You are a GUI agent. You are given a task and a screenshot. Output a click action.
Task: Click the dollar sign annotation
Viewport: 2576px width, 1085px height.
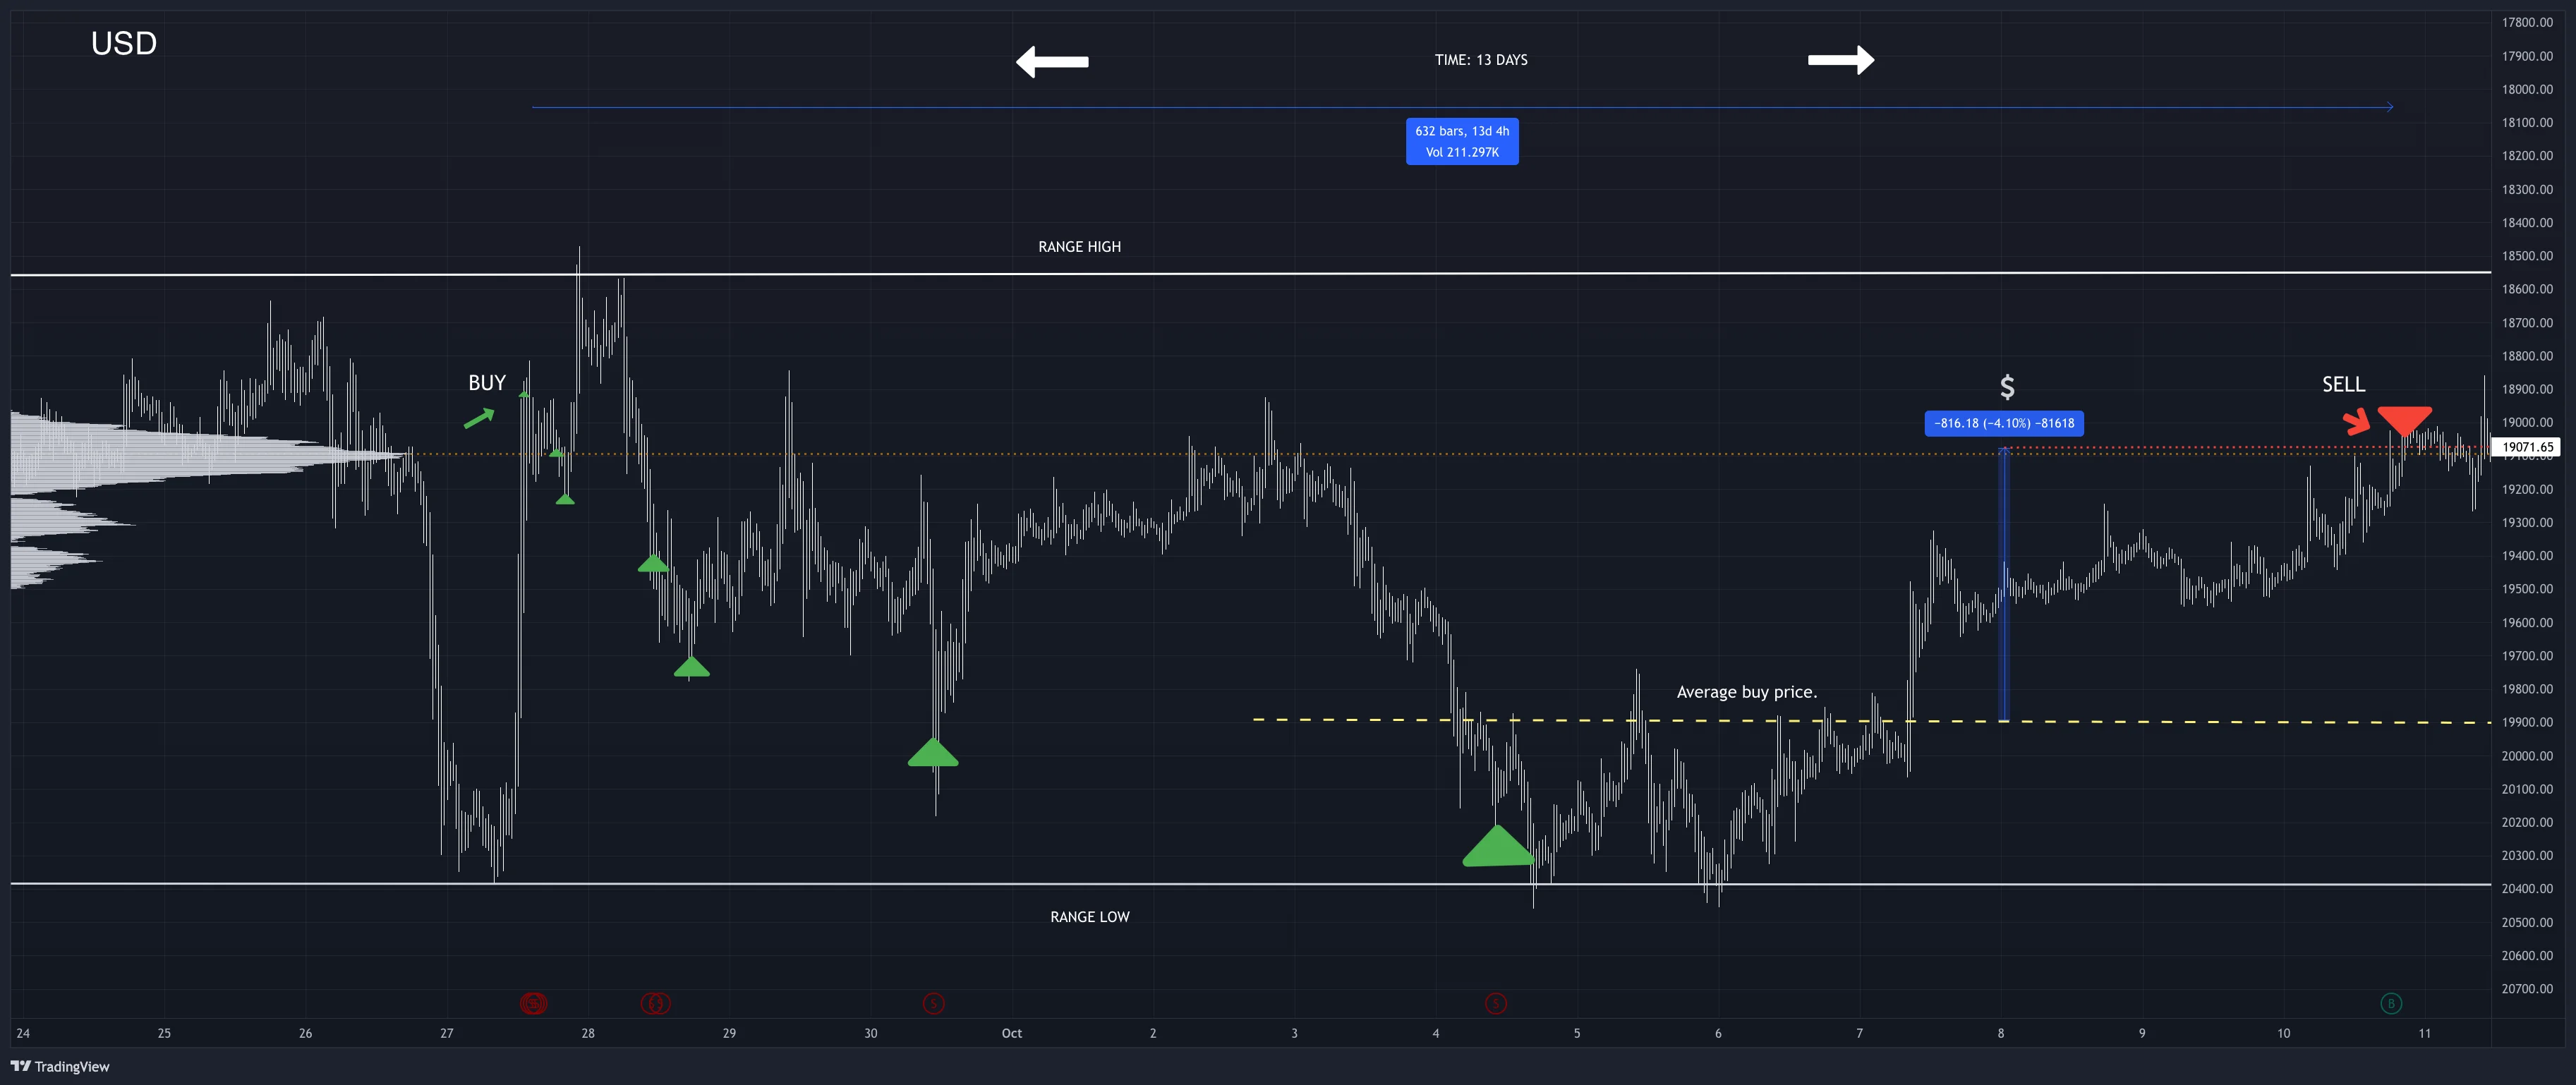(2007, 387)
